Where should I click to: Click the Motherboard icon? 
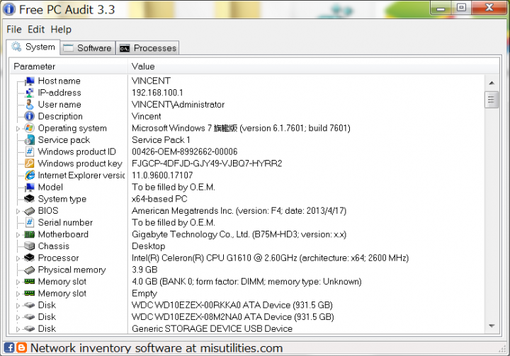(x=30, y=234)
